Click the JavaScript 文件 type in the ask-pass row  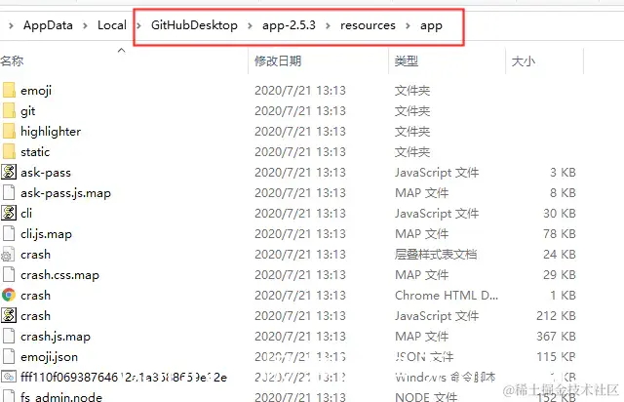(x=437, y=172)
